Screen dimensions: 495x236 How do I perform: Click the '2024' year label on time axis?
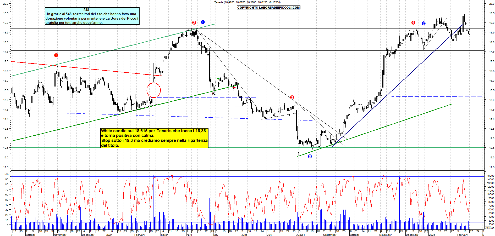[109, 235]
